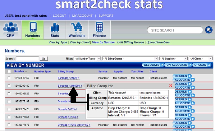Open the Finance calculator icon
Viewport: 215px width, 131px height.
tap(99, 30)
